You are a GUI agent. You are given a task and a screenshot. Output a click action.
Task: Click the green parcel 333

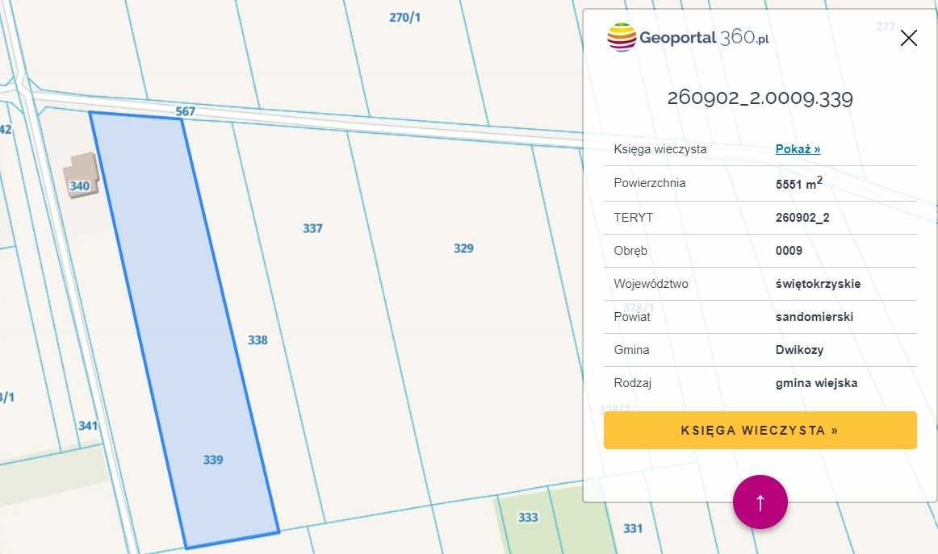coord(528,517)
